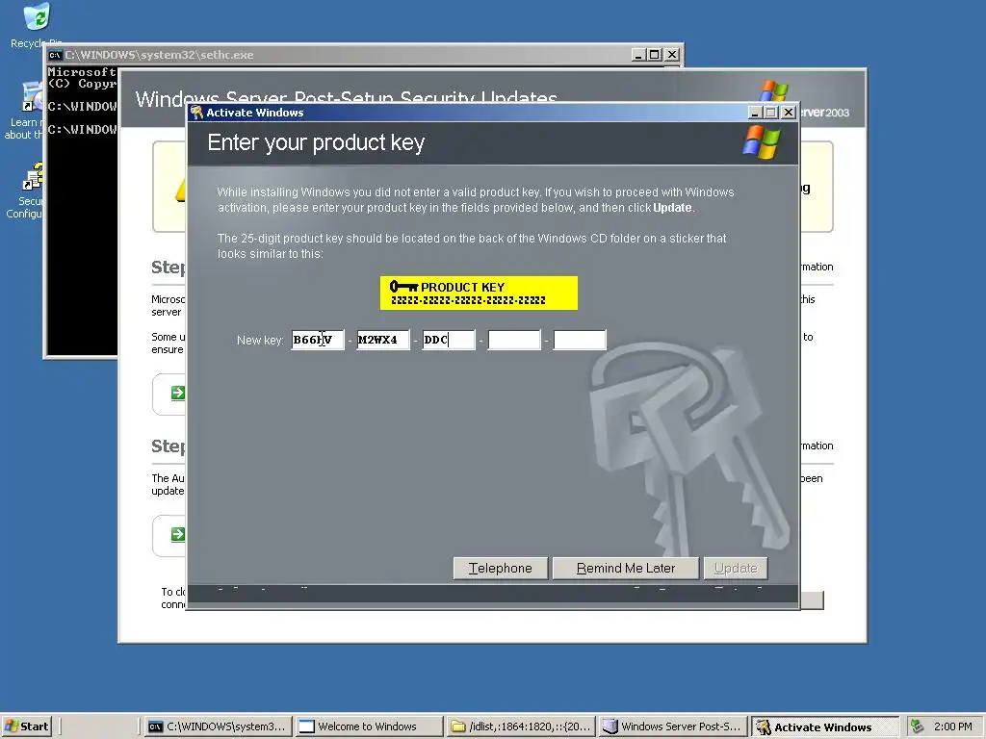Image resolution: width=986 pixels, height=739 pixels.
Task: Click the second key field containing M2WX4
Action: click(383, 340)
